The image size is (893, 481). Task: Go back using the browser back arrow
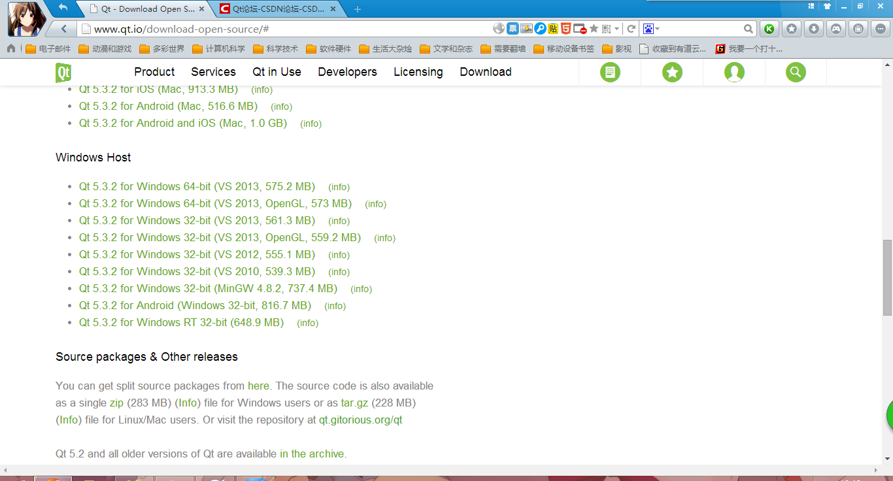[64, 29]
